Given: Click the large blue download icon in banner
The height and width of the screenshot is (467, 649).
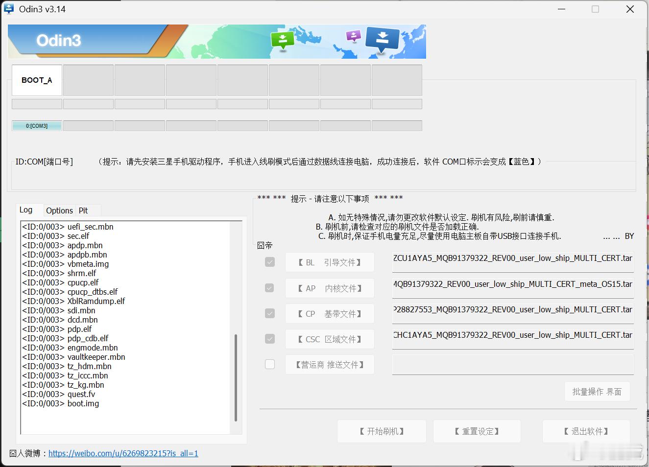Looking at the screenshot, I should [x=383, y=40].
